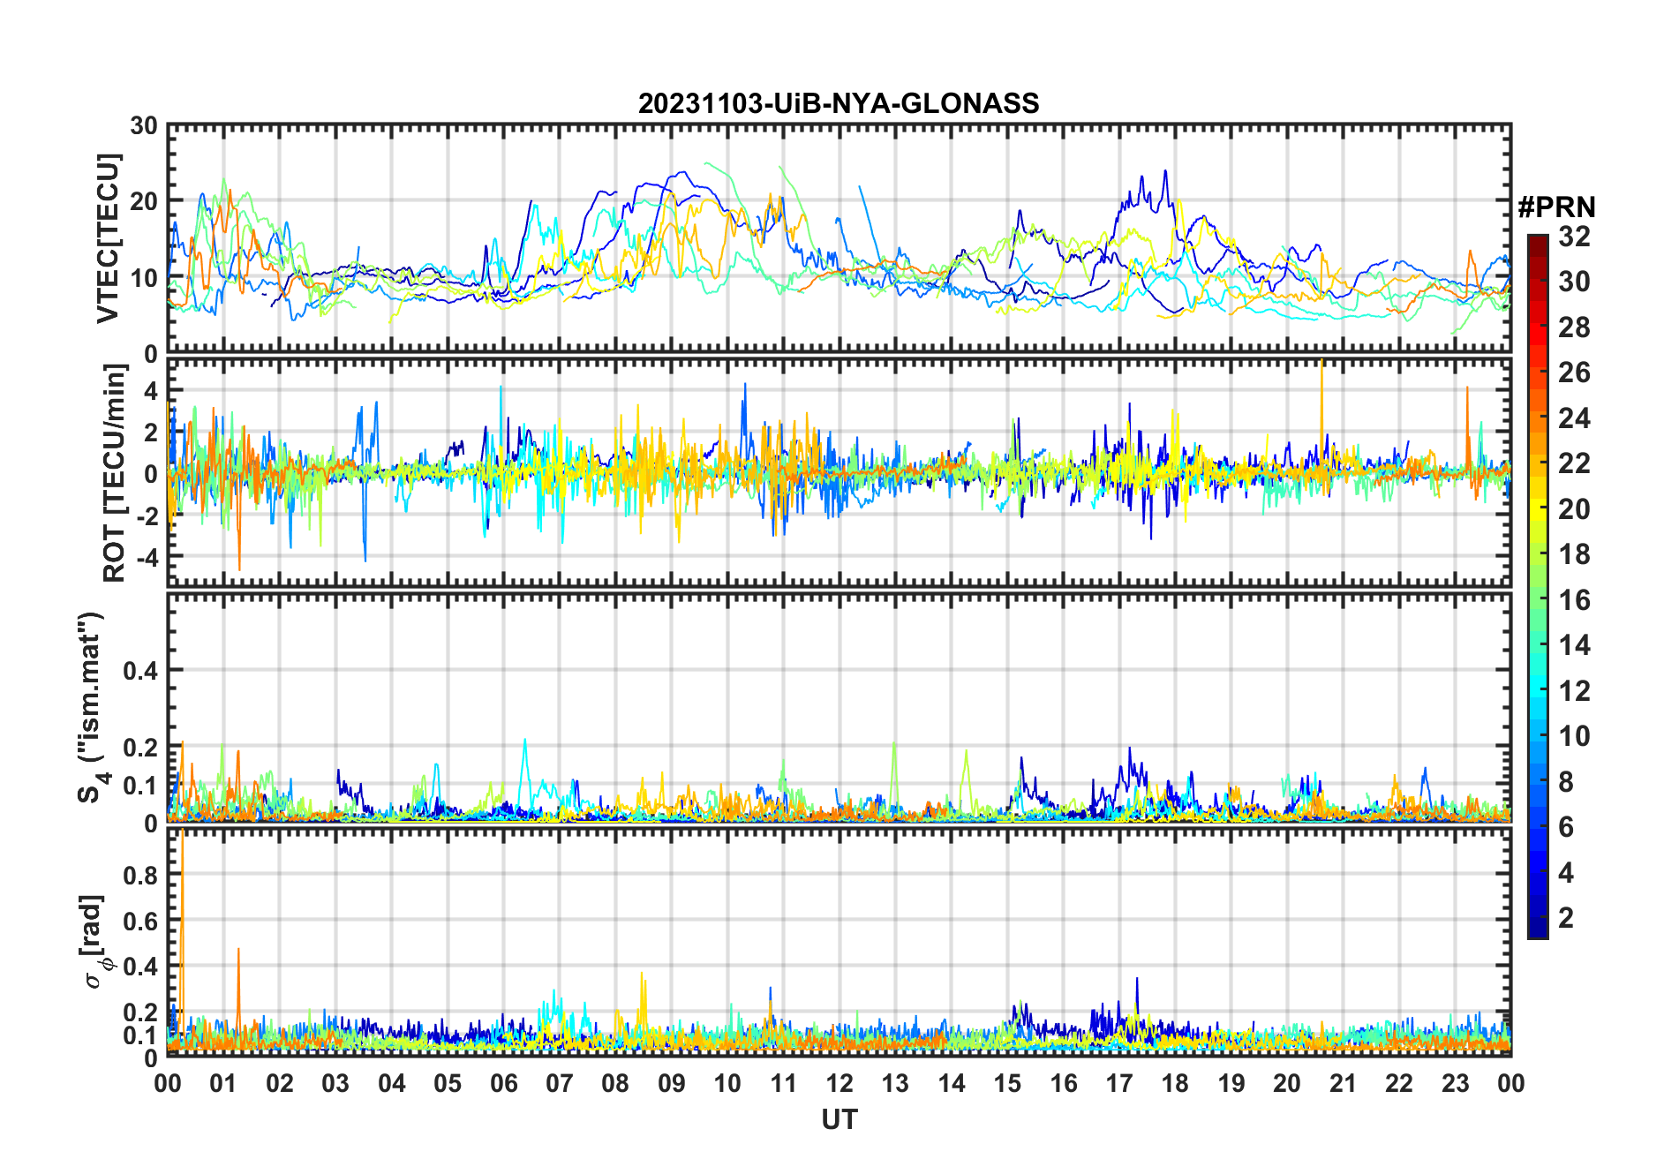Click the x-axis tick label 23

click(1455, 1083)
